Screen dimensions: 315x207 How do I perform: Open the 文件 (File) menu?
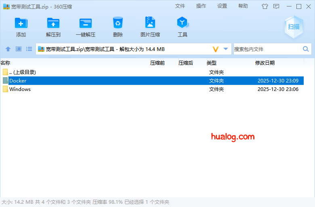click(180, 6)
